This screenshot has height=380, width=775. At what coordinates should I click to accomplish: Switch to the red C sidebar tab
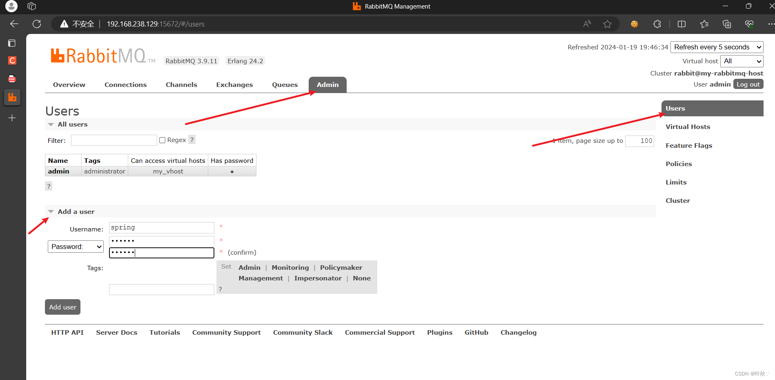coord(12,60)
